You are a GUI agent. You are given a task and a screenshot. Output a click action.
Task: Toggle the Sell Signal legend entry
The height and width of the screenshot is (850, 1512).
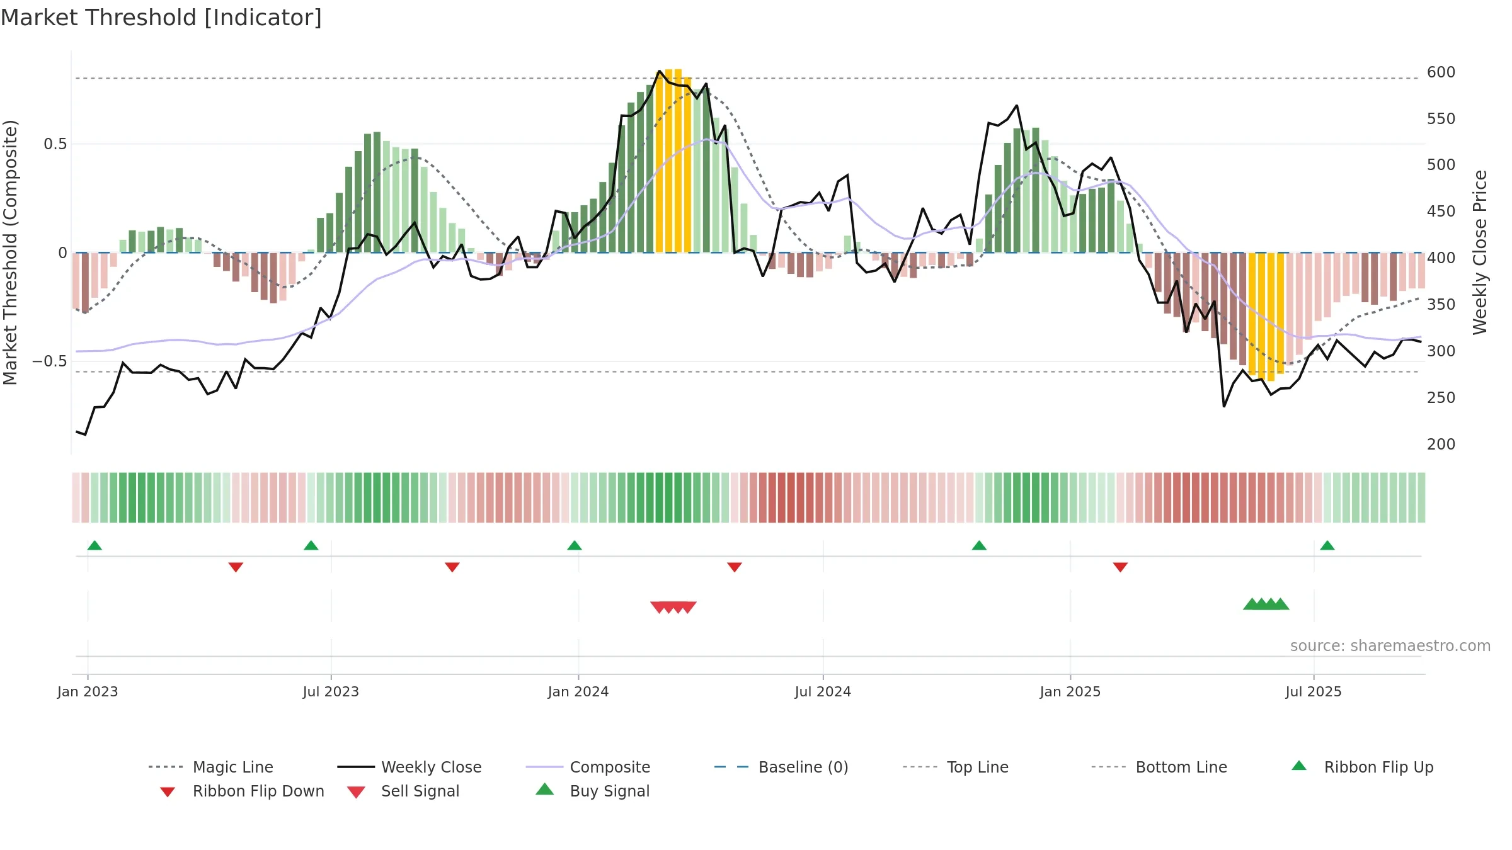point(403,791)
